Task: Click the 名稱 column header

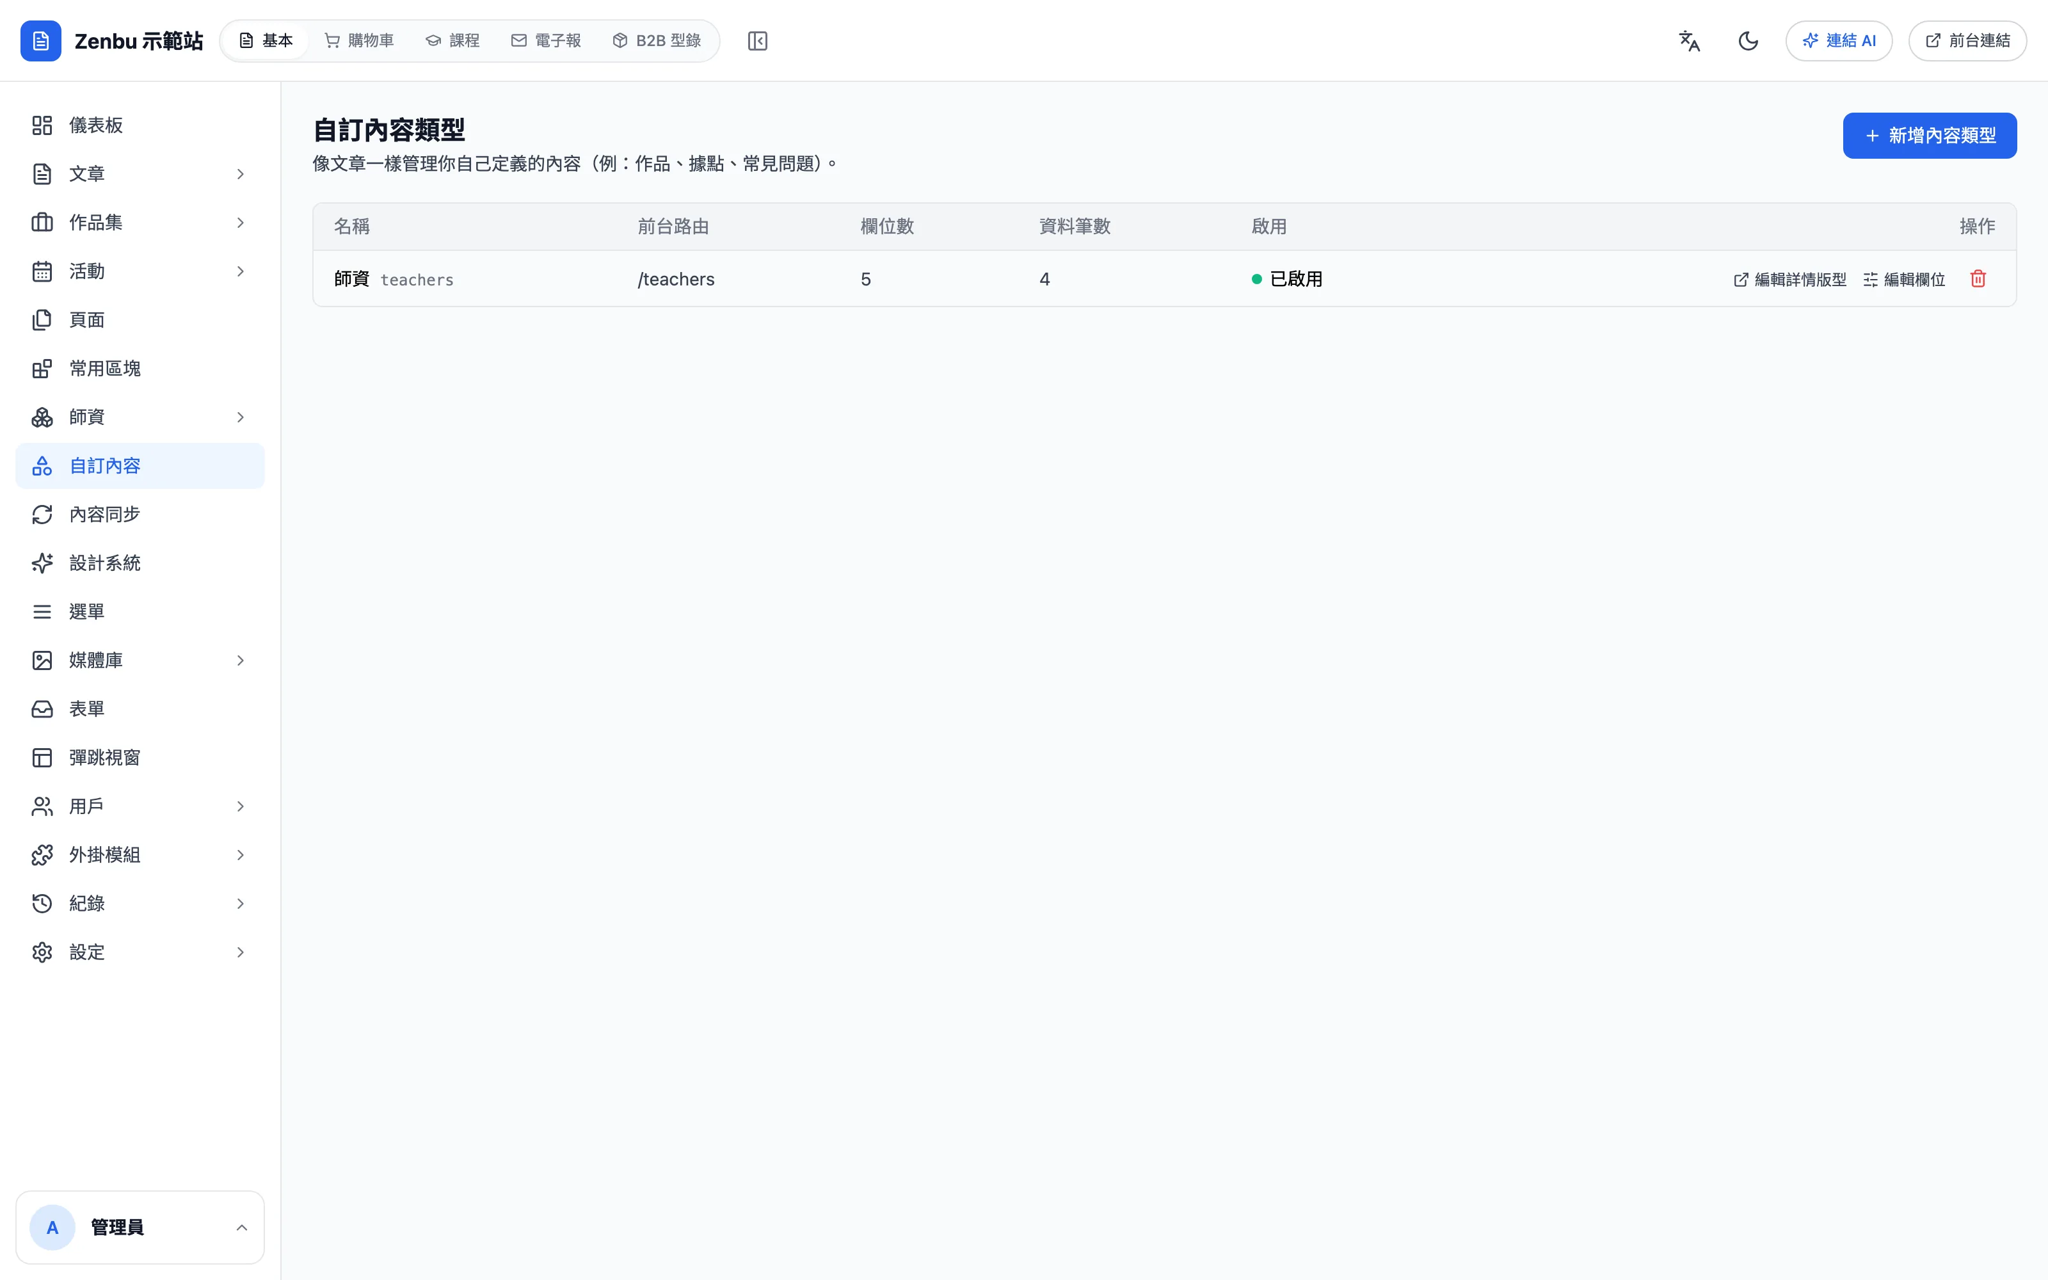Action: point(352,226)
